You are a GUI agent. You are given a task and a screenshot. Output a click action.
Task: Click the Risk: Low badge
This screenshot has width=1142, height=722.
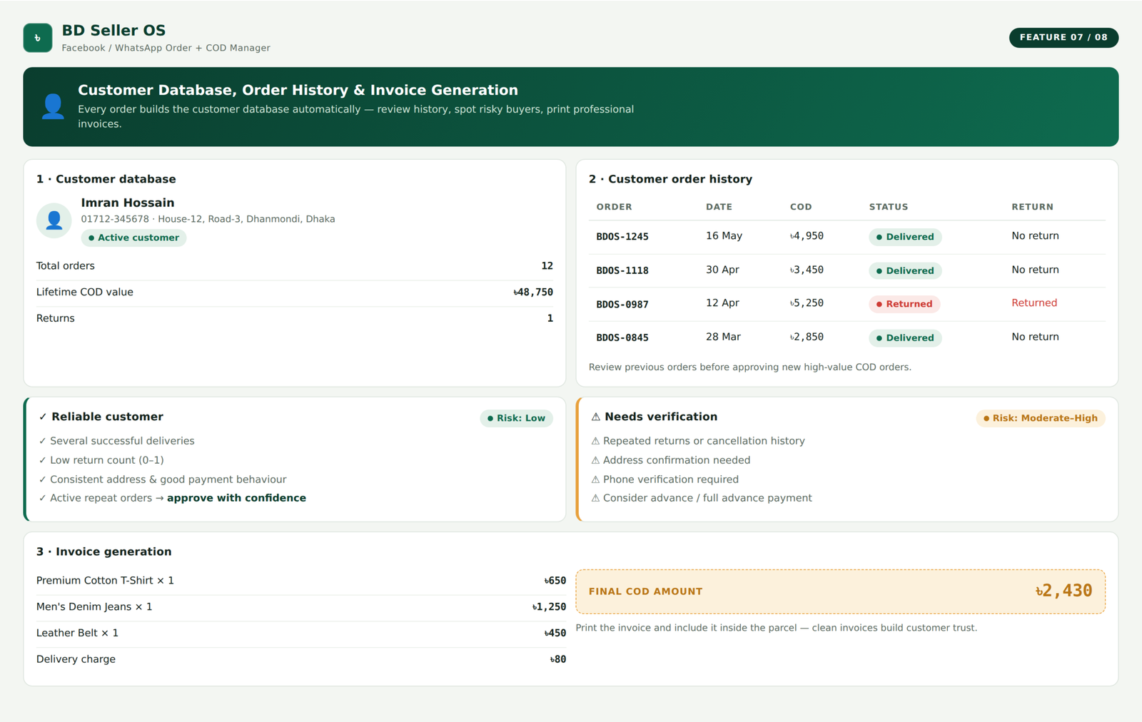pyautogui.click(x=516, y=418)
